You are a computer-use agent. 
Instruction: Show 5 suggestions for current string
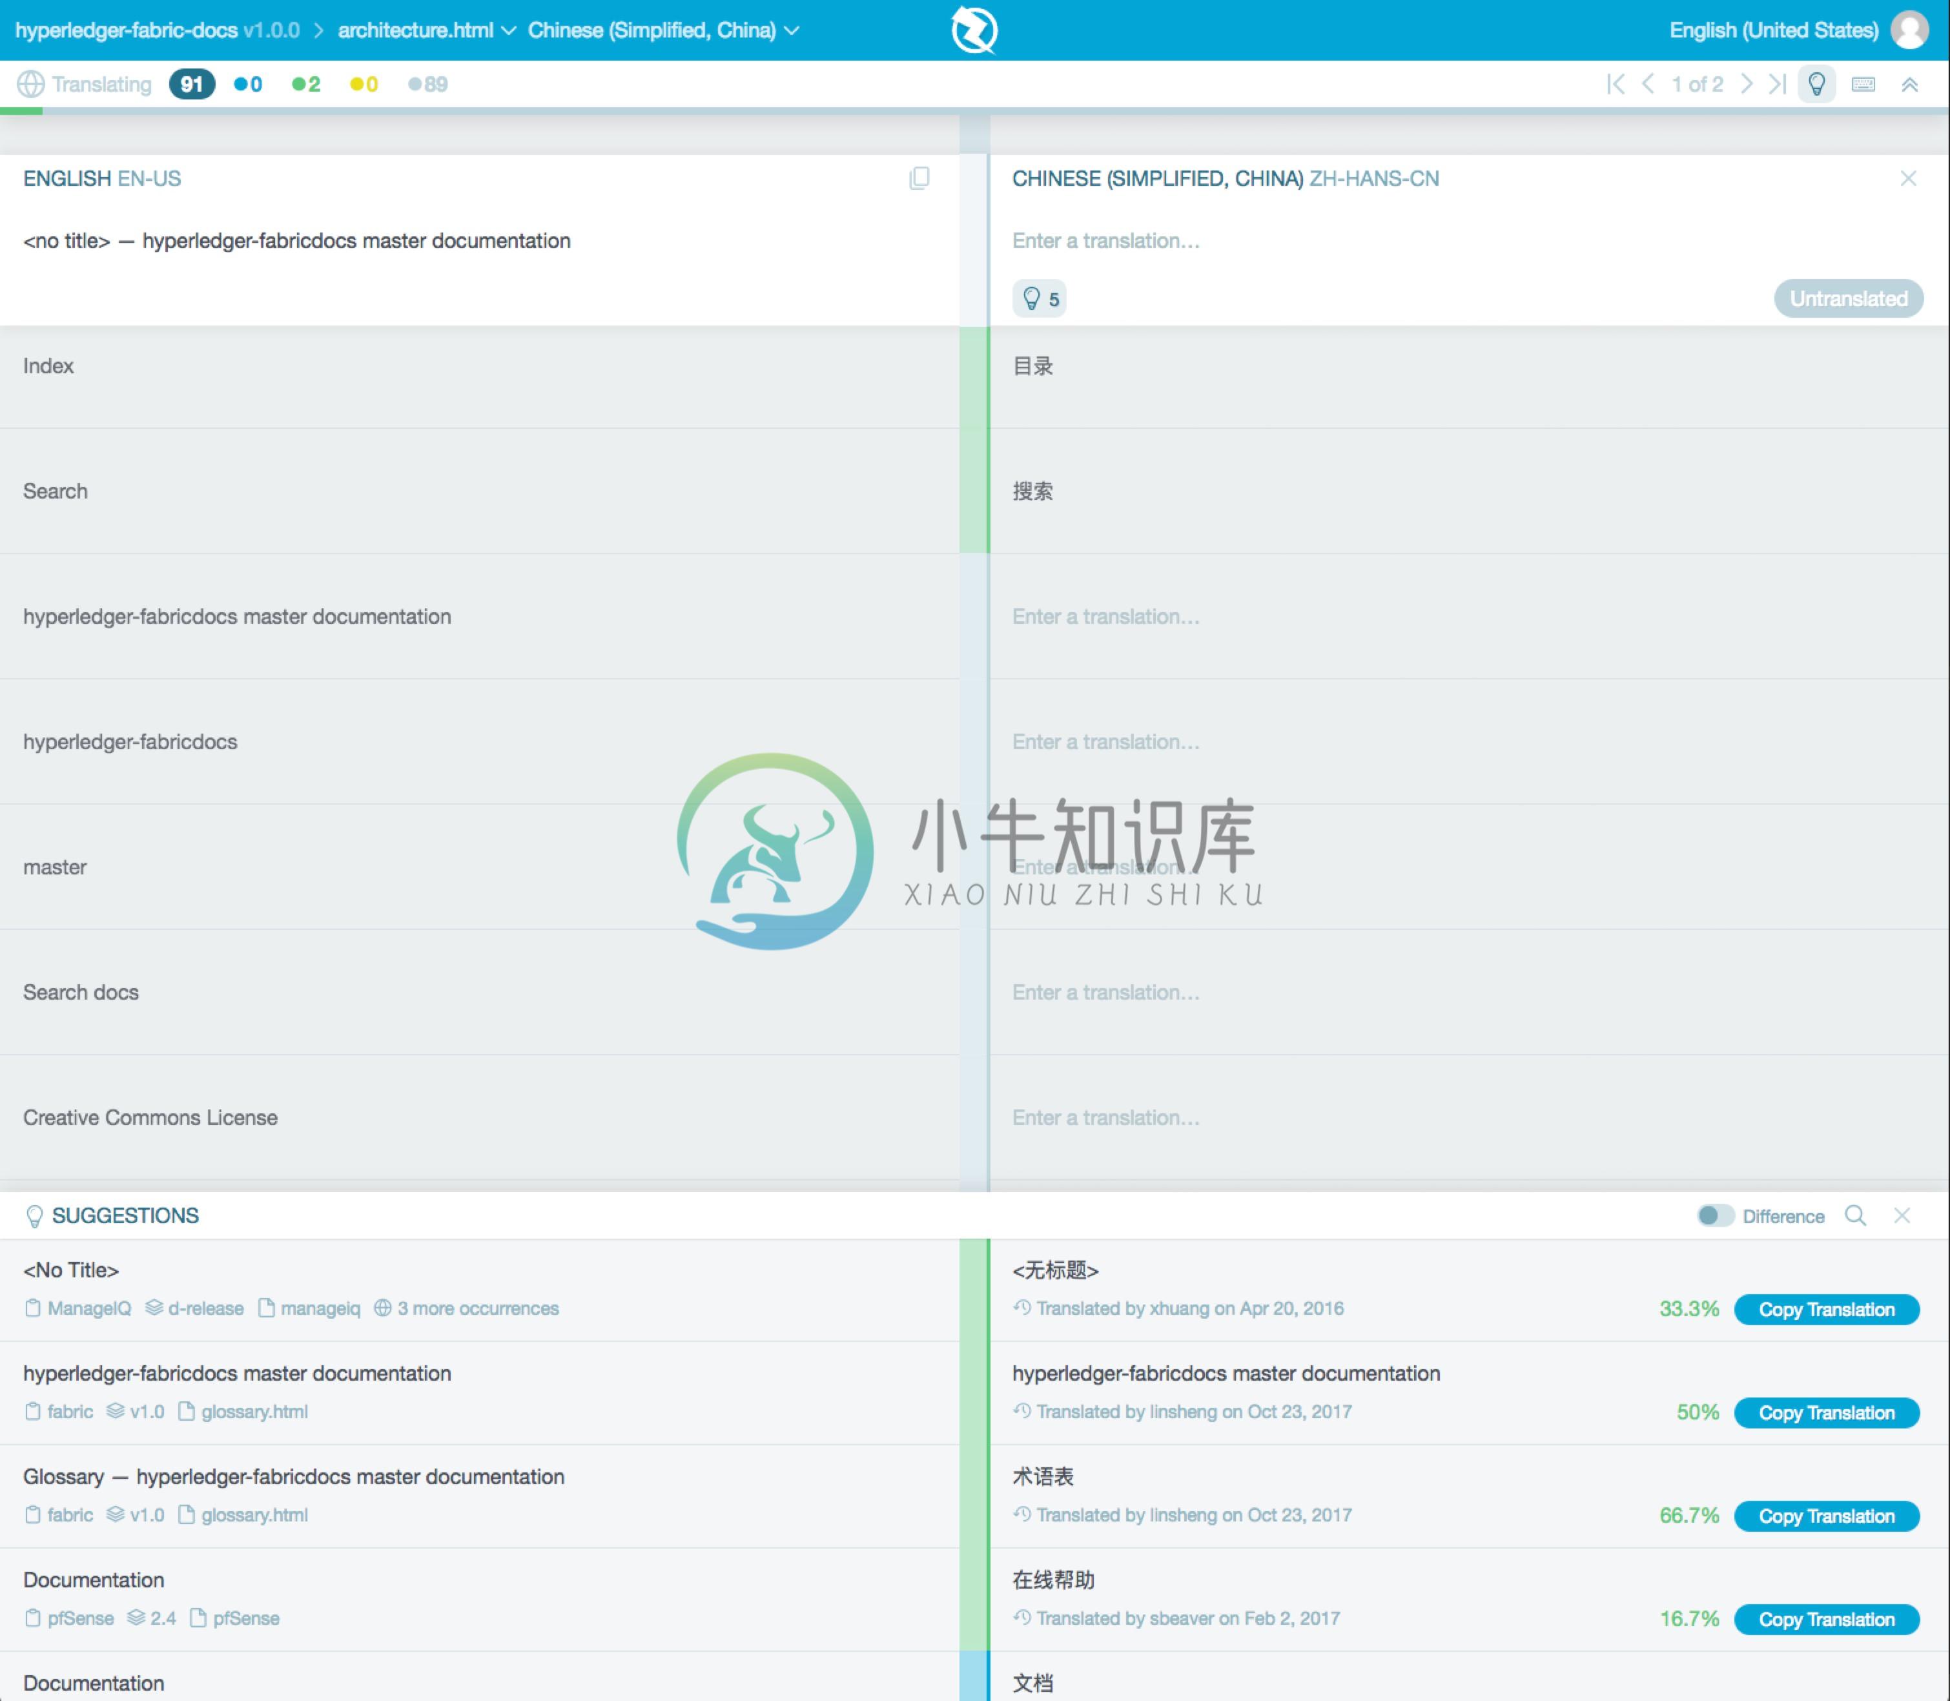pos(1039,299)
